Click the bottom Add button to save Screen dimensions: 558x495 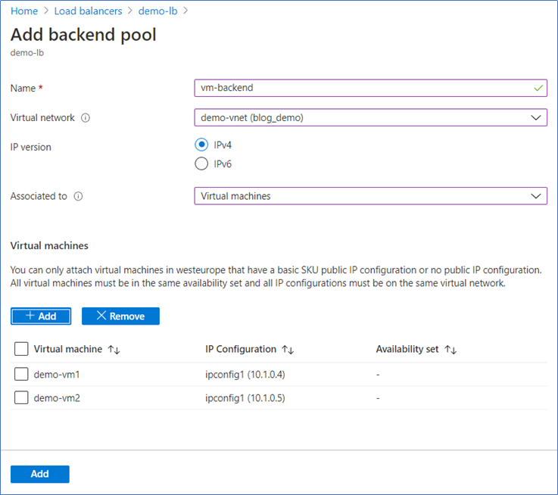[x=40, y=474]
